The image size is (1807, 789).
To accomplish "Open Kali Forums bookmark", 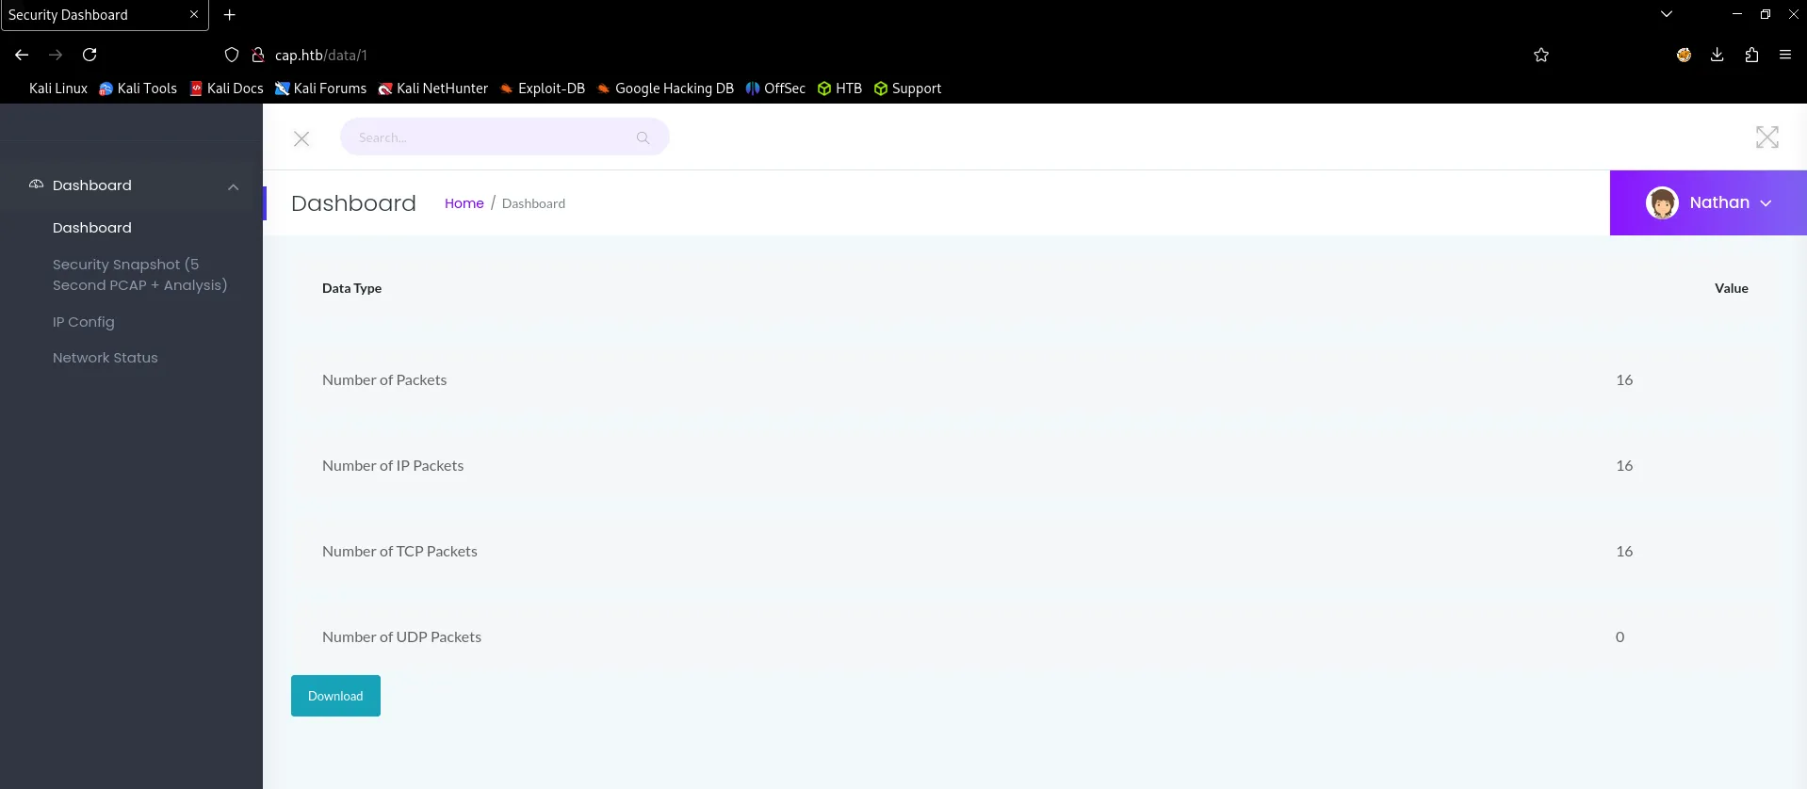I will pyautogui.click(x=321, y=89).
